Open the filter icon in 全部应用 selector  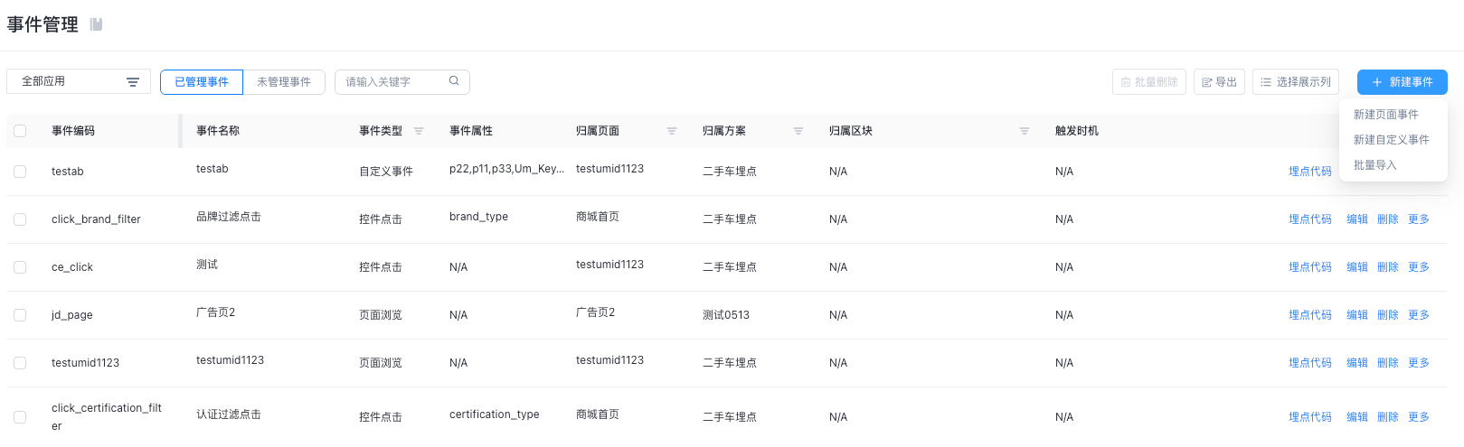(x=133, y=82)
